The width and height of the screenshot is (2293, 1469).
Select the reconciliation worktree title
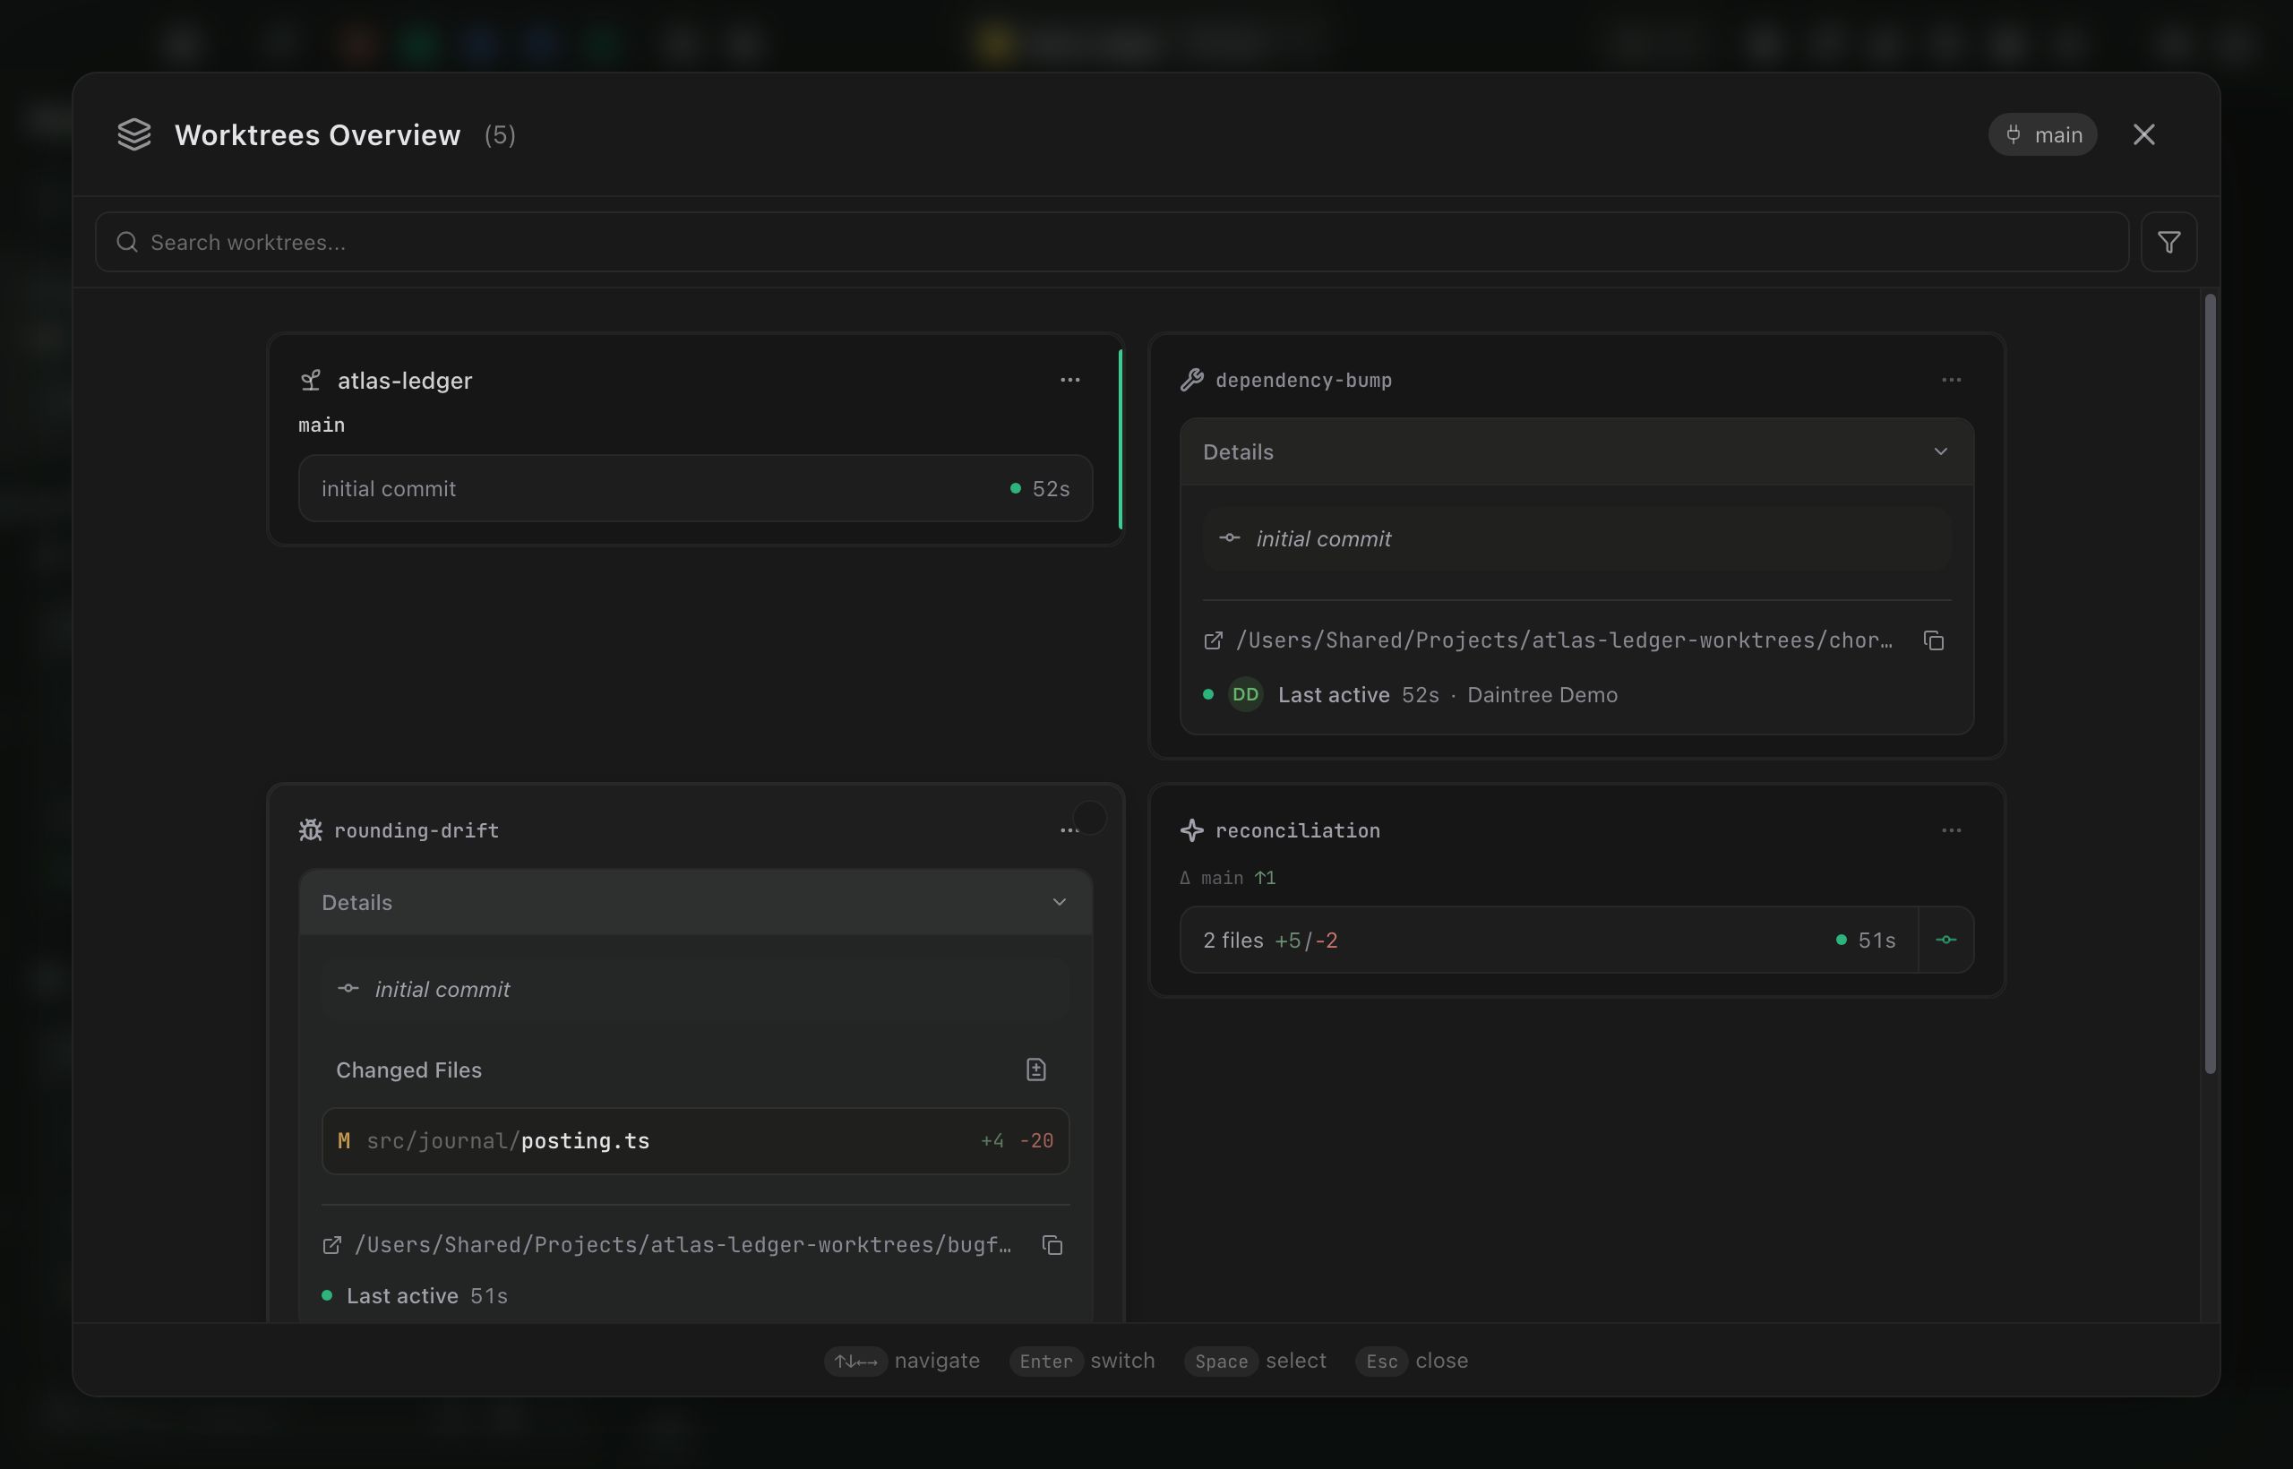[1297, 831]
